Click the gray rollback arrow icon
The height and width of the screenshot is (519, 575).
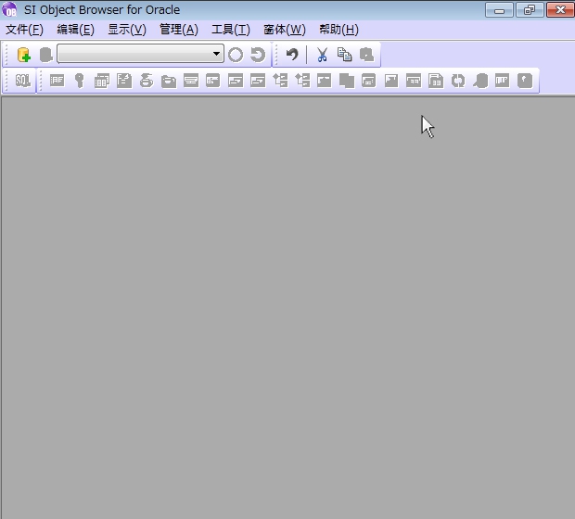tap(258, 55)
